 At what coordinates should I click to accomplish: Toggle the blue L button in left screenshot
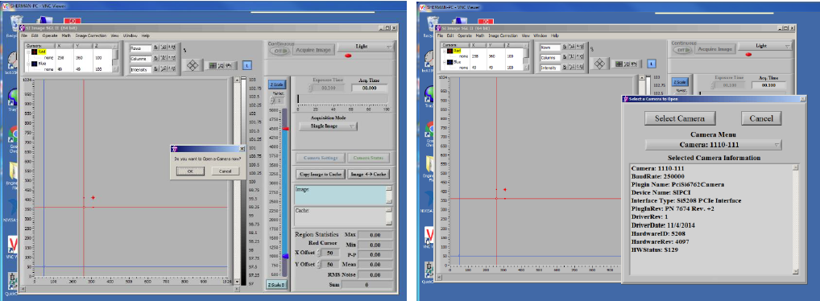(247, 65)
